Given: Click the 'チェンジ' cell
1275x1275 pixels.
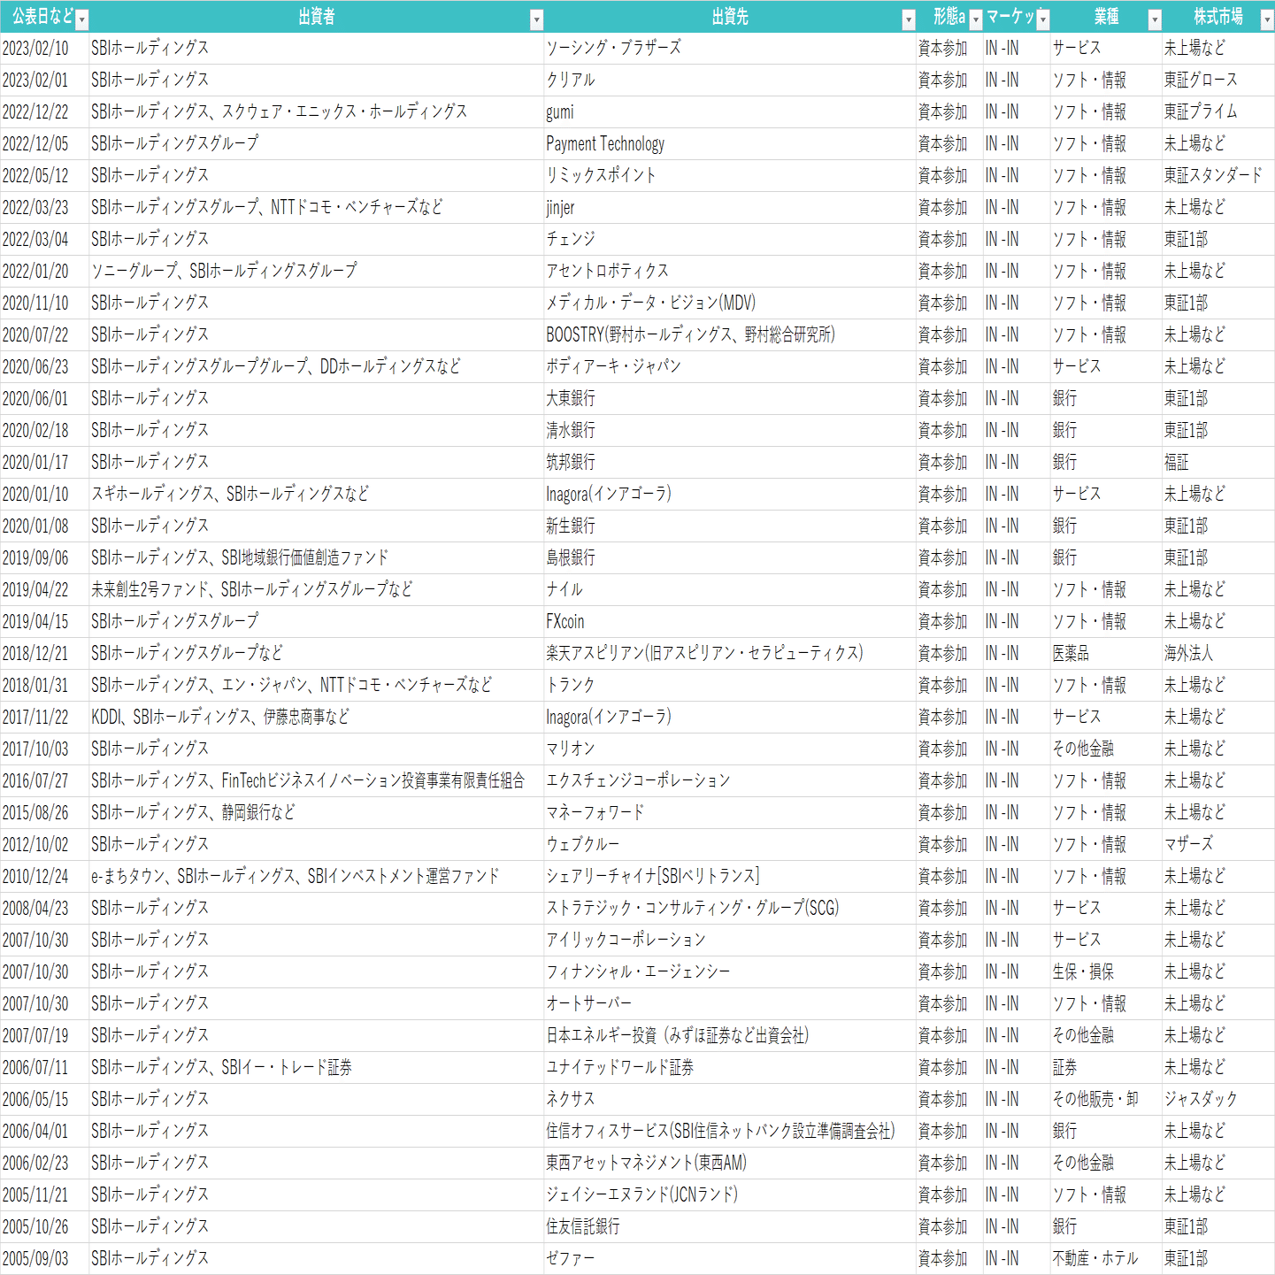Looking at the screenshot, I should 730,240.
